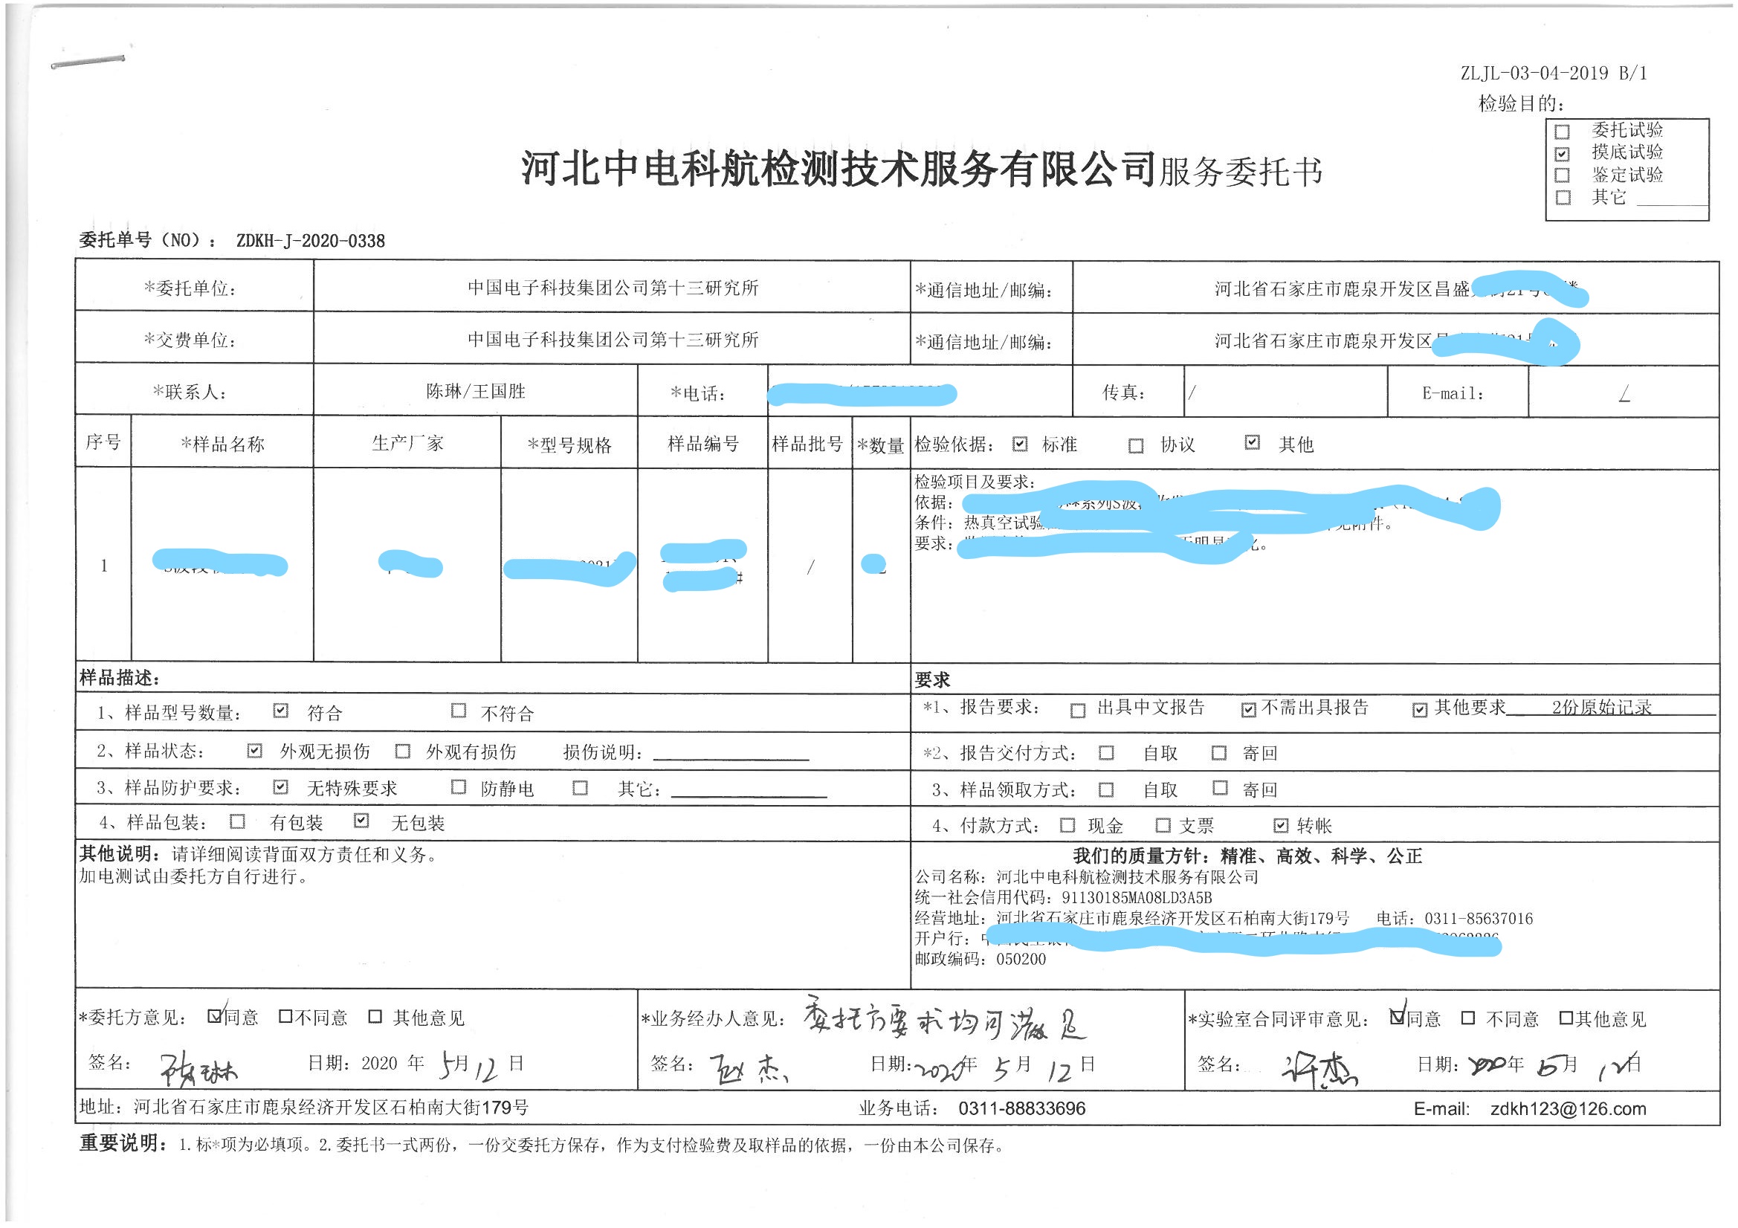Tick the 出具中文报告 checkbox
This screenshot has height=1228, width=1738.
pos(1078,710)
